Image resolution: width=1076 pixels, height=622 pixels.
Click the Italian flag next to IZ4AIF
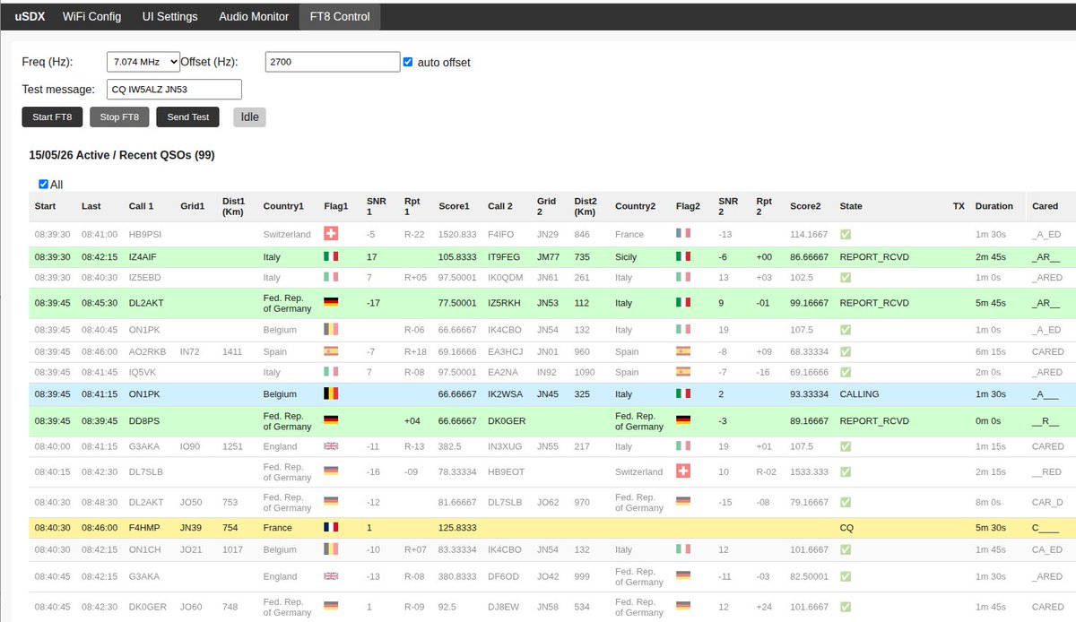tap(331, 256)
